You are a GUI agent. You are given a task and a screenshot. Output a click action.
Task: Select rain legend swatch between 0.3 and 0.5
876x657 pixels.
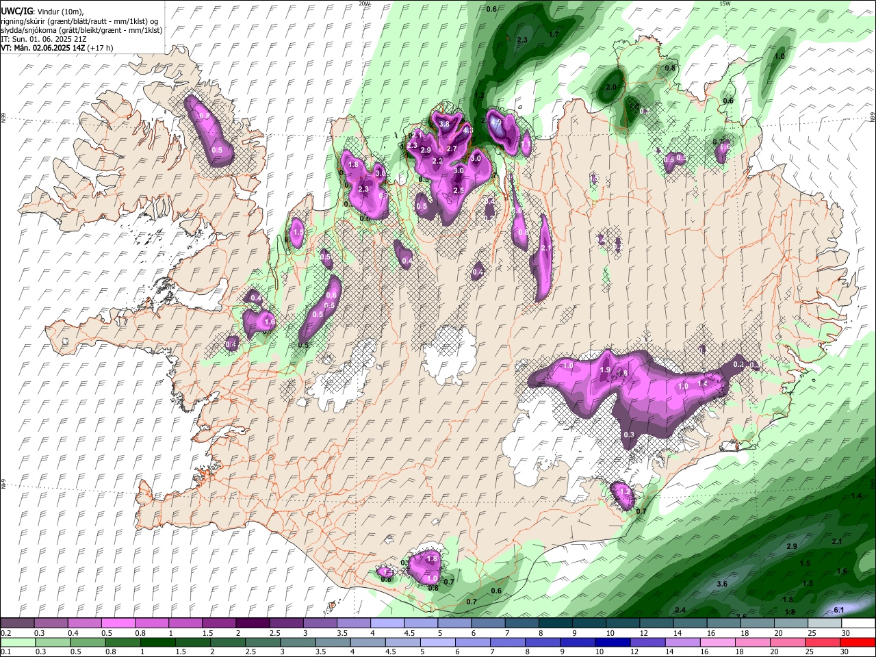point(53,642)
